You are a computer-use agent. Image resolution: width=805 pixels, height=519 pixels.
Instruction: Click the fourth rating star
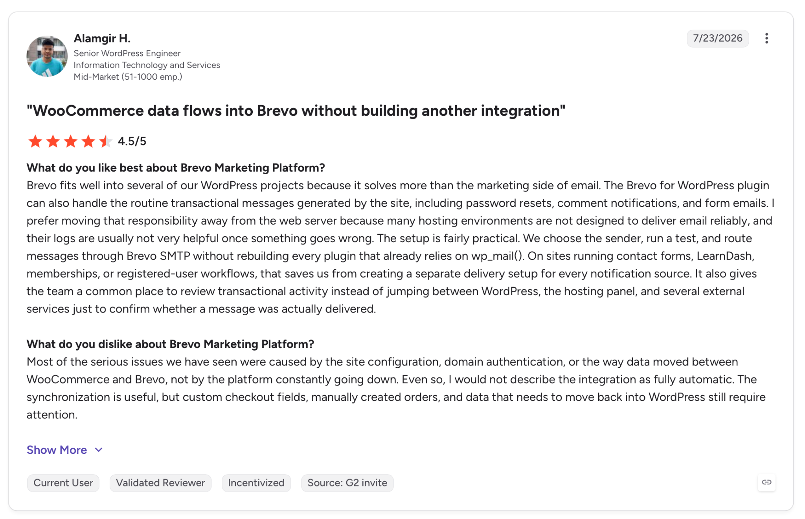[88, 141]
